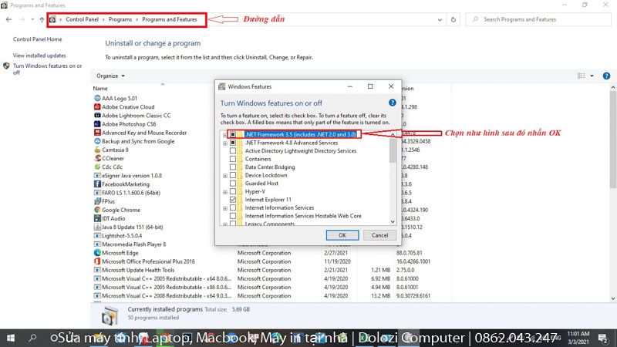Click the Adobe Photoshop CS6 program icon
The height and width of the screenshot is (347, 617).
[x=97, y=124]
